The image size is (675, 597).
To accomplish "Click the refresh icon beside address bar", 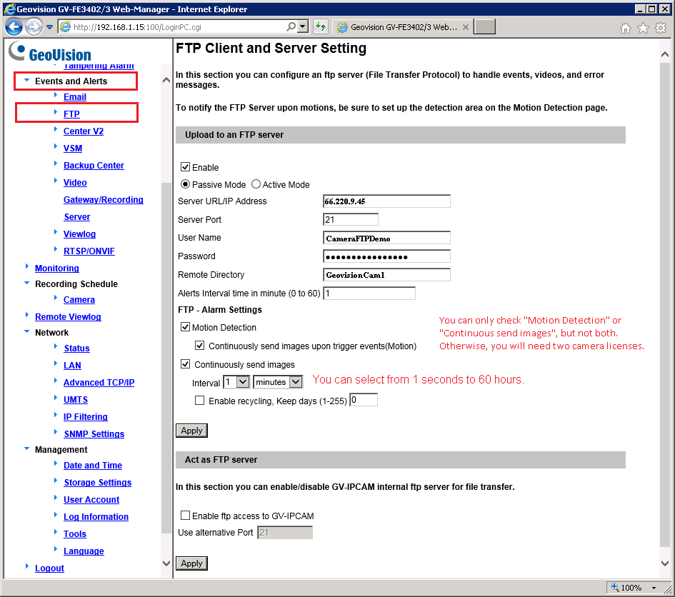I will point(321,27).
